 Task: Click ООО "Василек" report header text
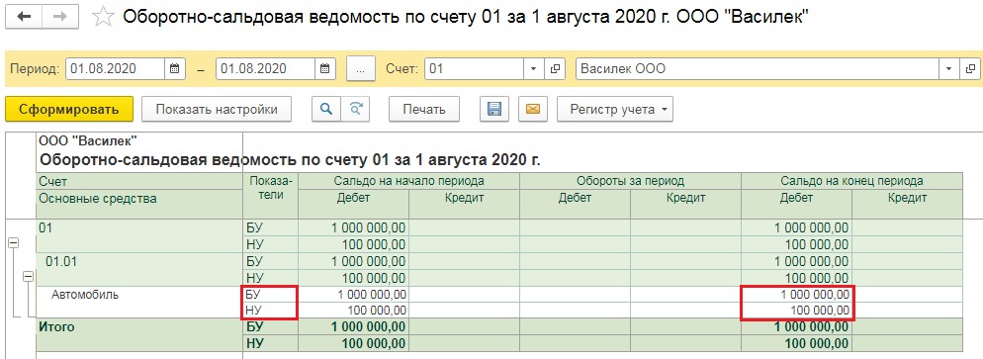coord(88,141)
